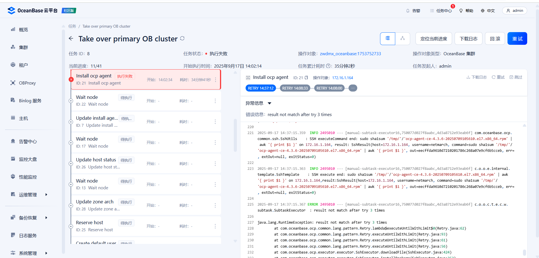Expand the 系统管理 submenu arrow
This screenshot has height=258, width=539.
46,253
